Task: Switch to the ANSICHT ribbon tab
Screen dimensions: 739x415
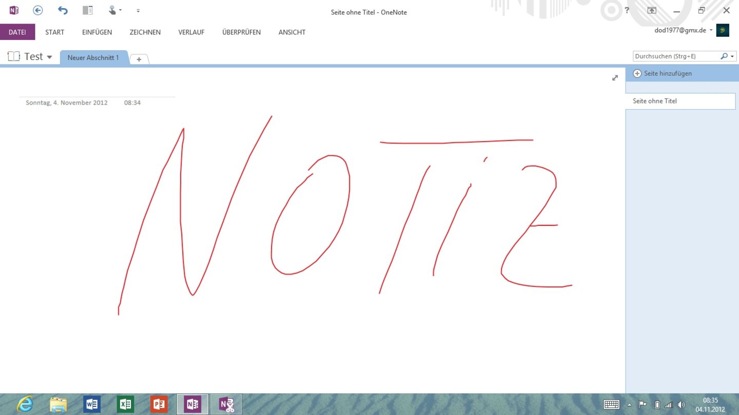Action: (x=292, y=32)
